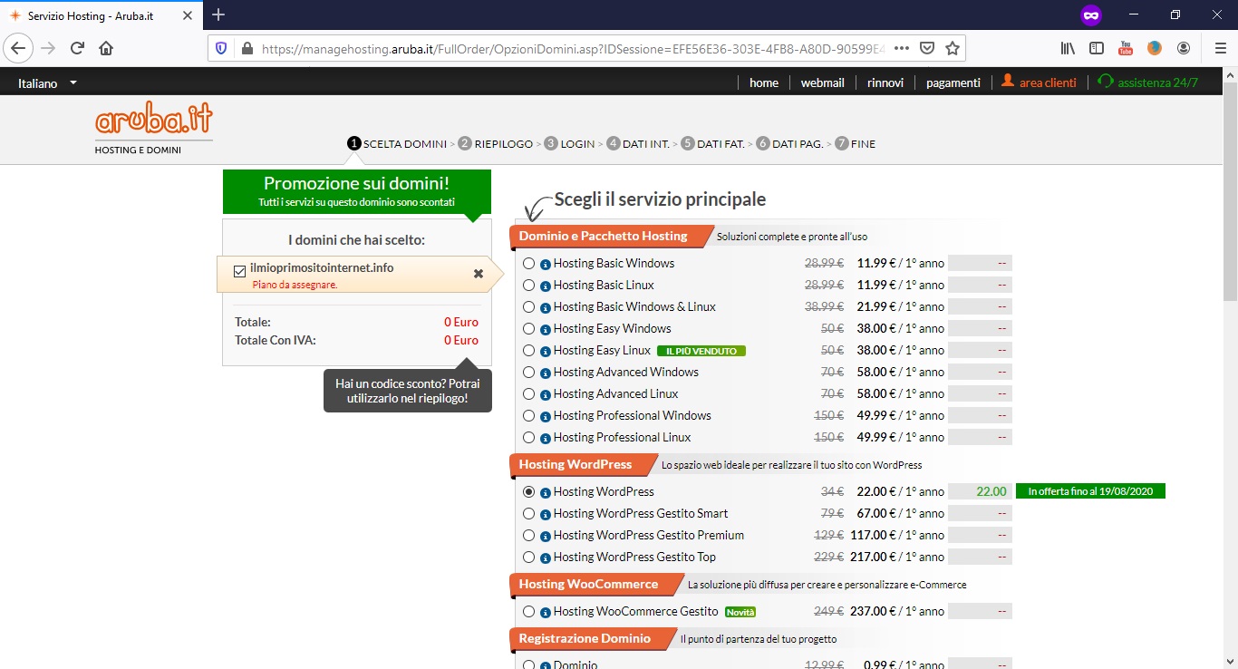Save page to Pocket icon

tap(927, 48)
